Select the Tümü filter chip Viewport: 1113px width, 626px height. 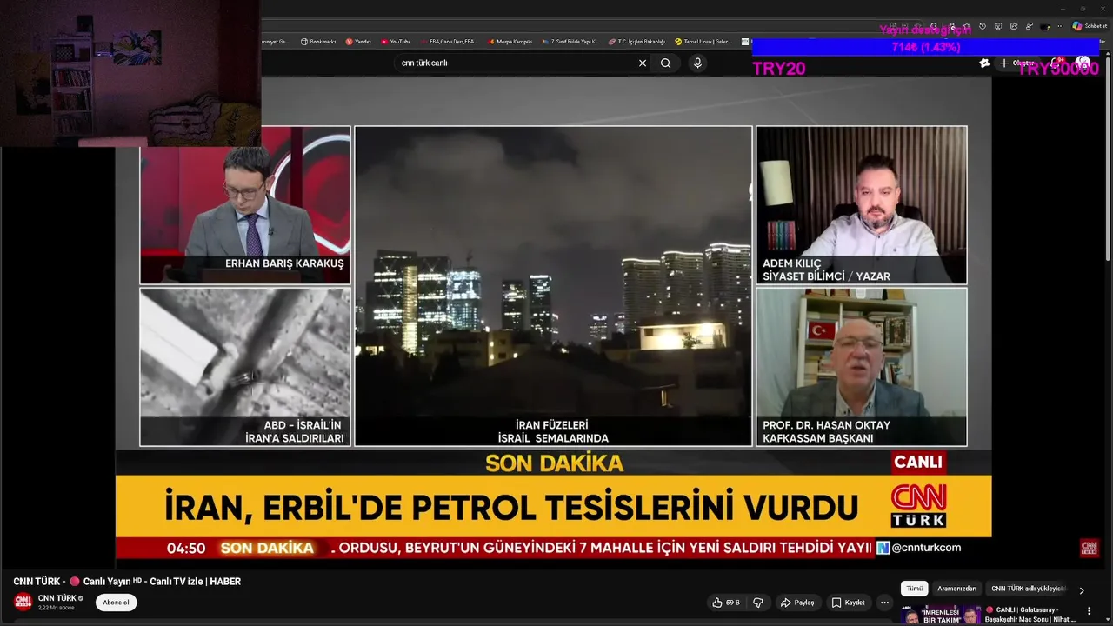click(915, 589)
